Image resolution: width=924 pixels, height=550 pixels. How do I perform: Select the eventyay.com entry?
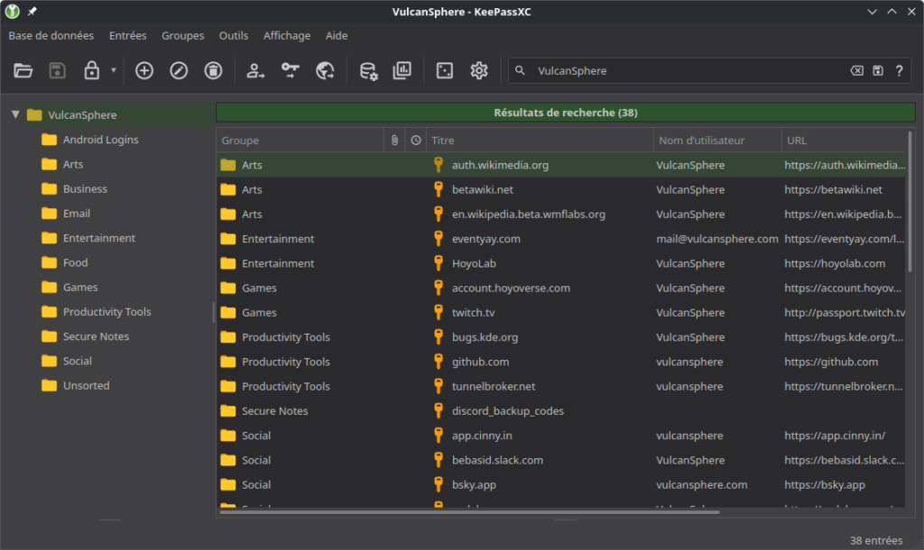click(561, 239)
